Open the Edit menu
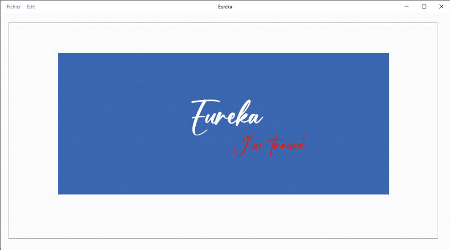This screenshot has height=250, width=450. pyautogui.click(x=31, y=7)
